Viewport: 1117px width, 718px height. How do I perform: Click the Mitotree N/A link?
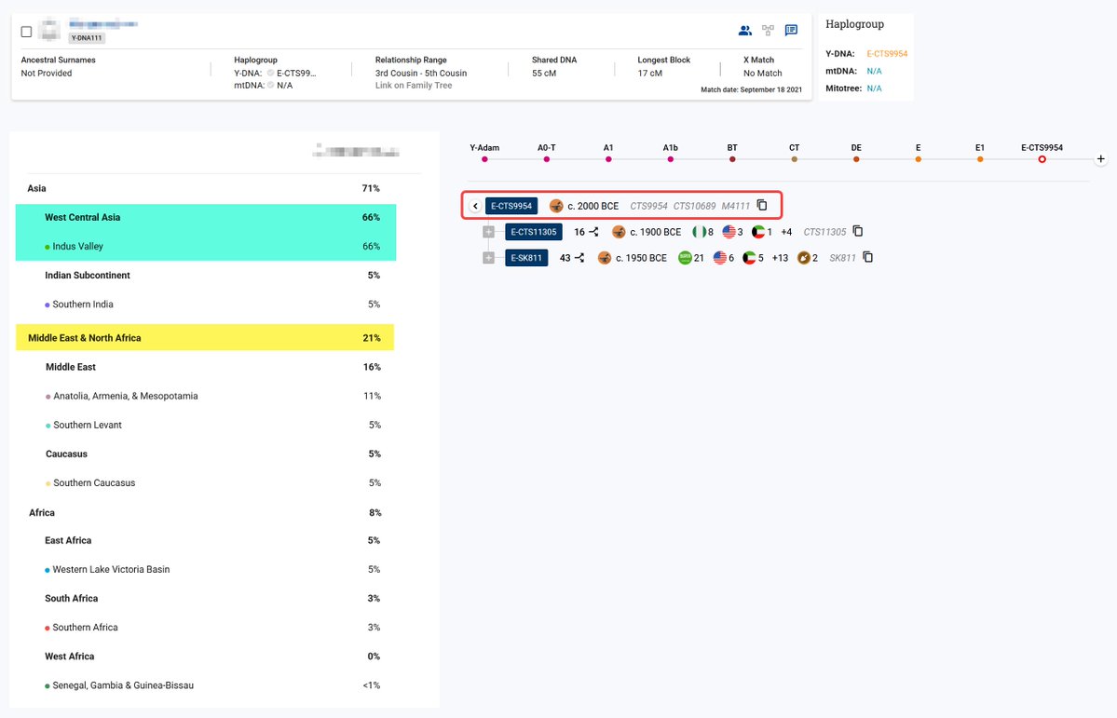click(x=874, y=88)
